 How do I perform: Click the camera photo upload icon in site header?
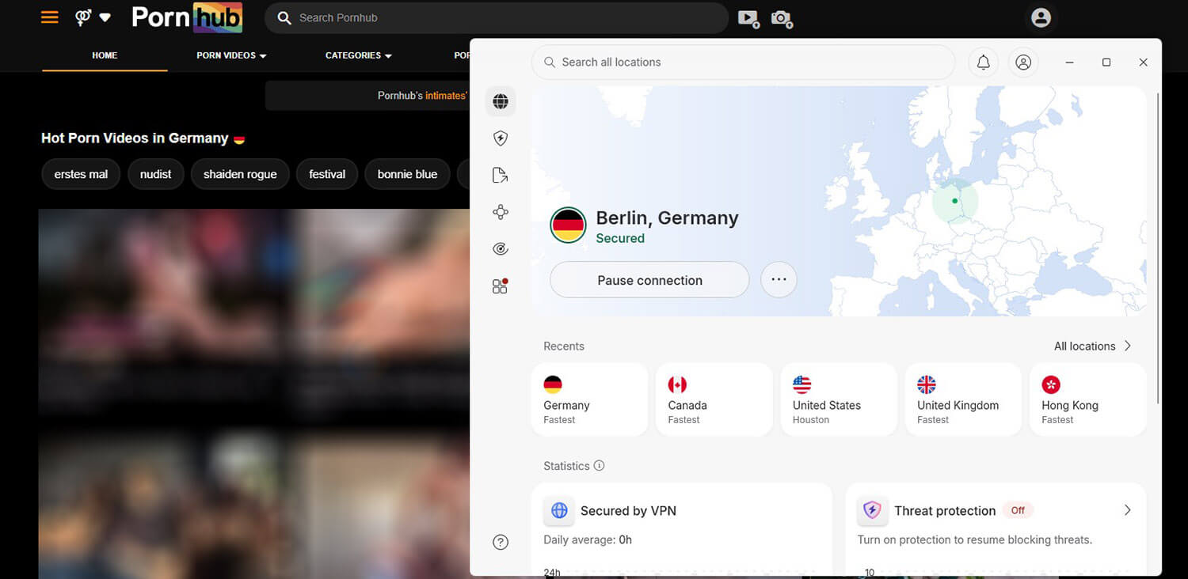pyautogui.click(x=782, y=18)
